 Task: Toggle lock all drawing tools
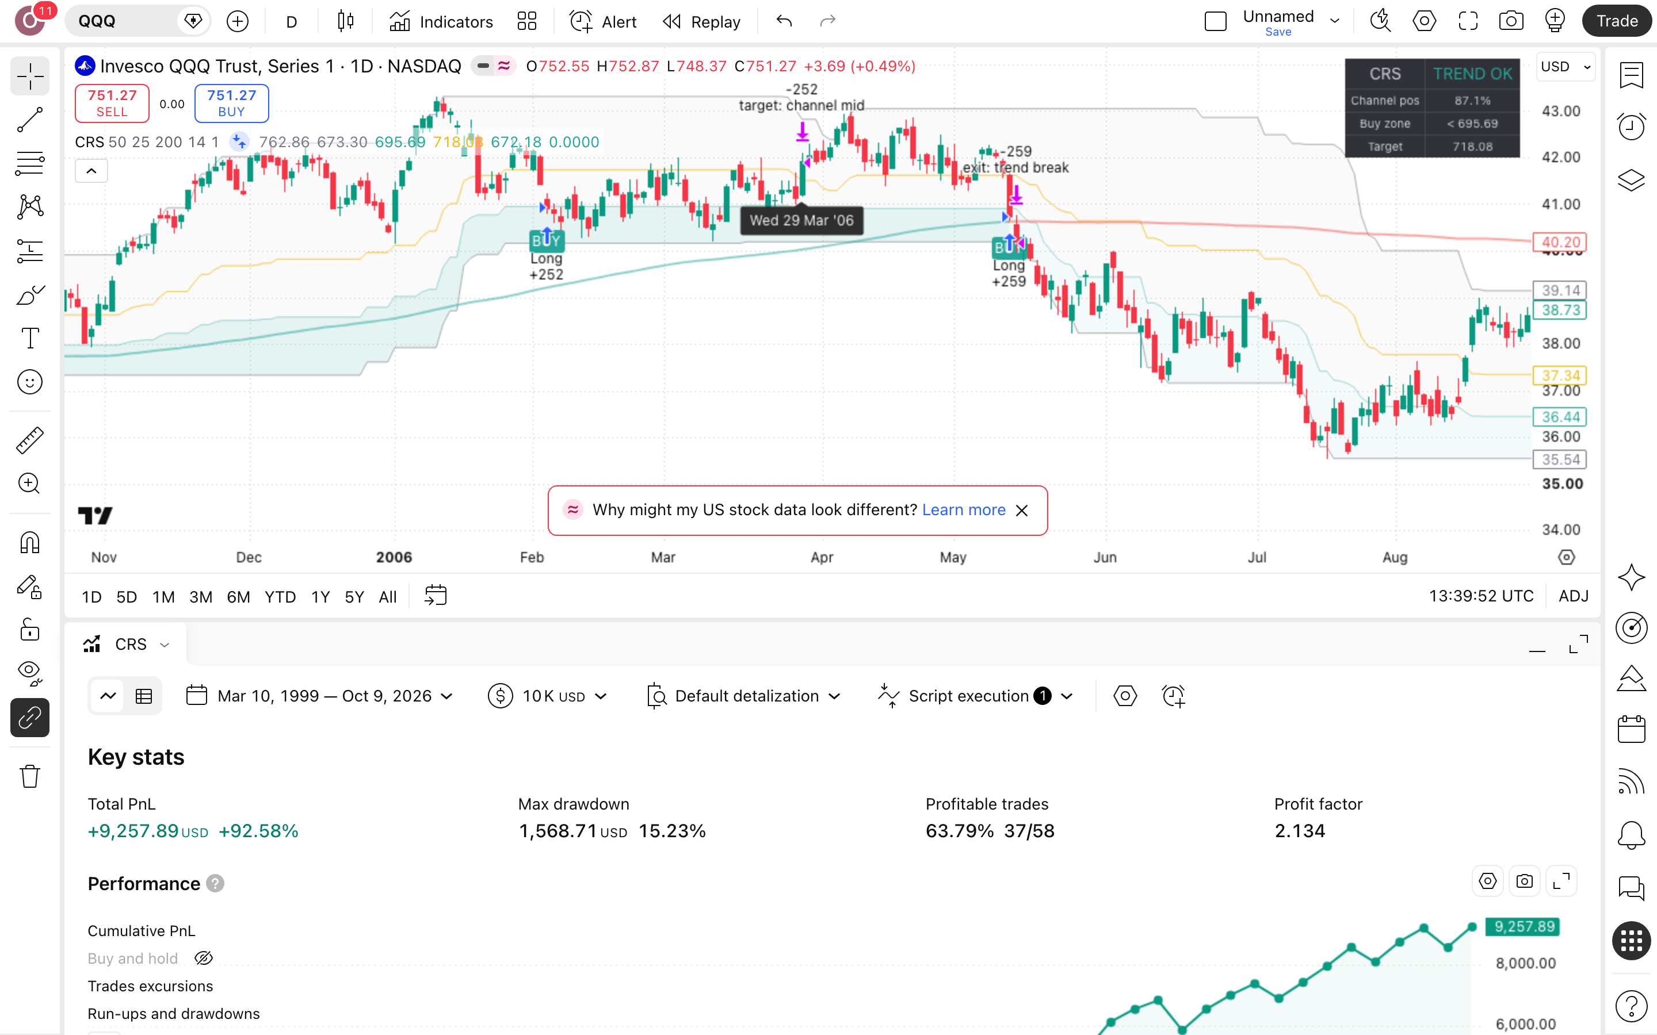[29, 630]
